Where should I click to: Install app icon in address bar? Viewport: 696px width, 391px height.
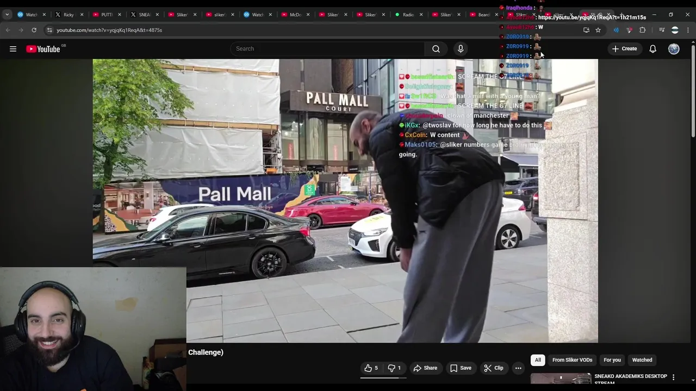click(x=586, y=30)
